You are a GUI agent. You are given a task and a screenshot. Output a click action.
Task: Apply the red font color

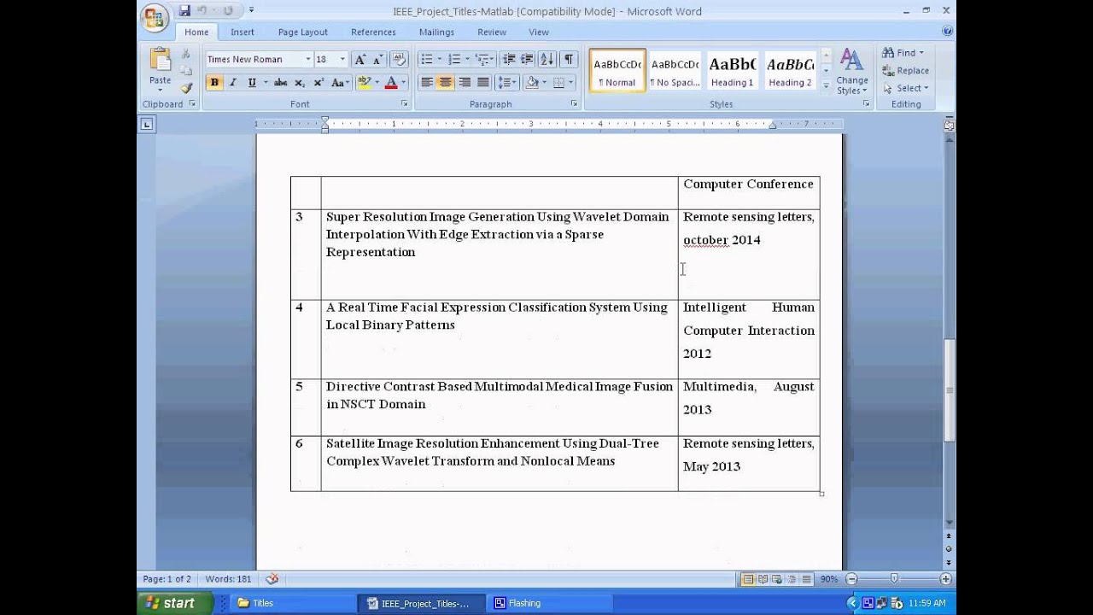click(391, 83)
